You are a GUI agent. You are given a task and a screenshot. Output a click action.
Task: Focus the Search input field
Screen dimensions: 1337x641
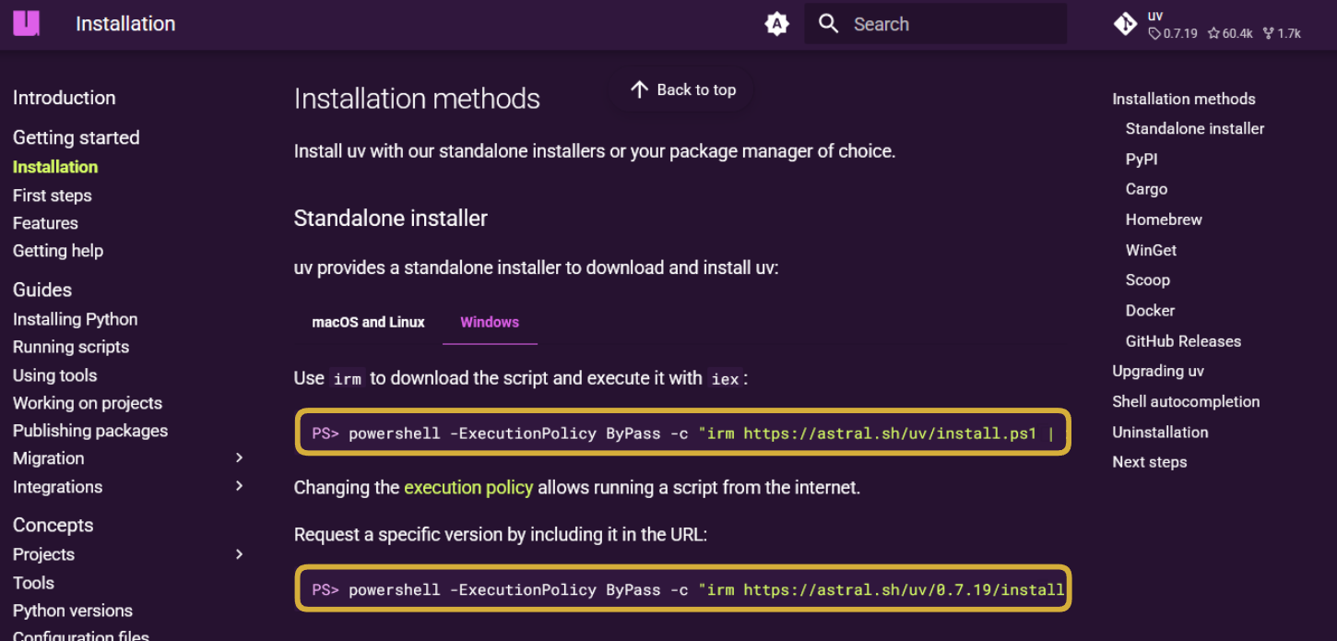pyautogui.click(x=935, y=24)
